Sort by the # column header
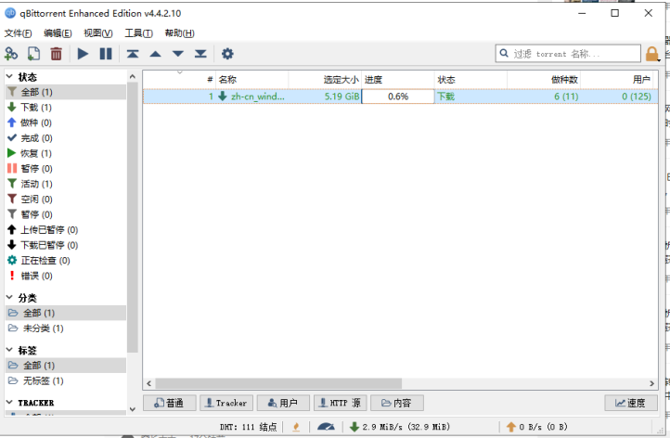 [x=179, y=80]
